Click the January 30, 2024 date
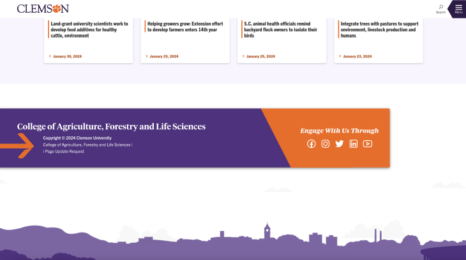The image size is (466, 260). [x=67, y=56]
